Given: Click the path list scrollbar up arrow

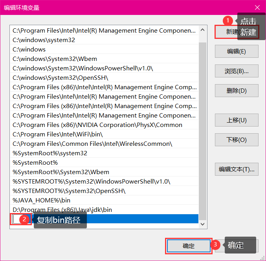Looking at the screenshot, I should tap(202, 30).
